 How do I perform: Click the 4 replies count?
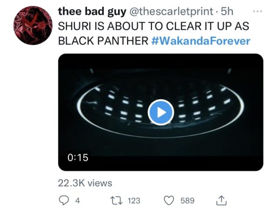tap(78, 200)
